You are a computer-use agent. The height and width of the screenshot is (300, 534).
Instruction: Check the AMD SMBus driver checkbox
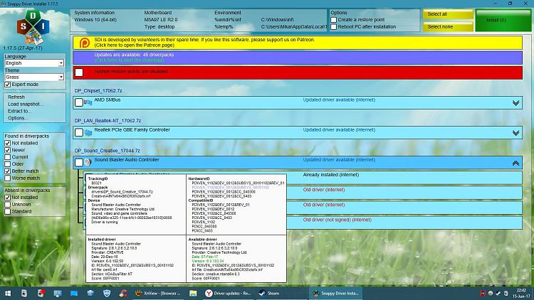pos(79,102)
